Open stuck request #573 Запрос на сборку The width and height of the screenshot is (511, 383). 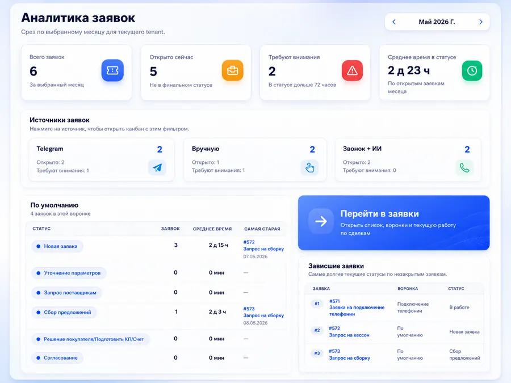click(349, 354)
